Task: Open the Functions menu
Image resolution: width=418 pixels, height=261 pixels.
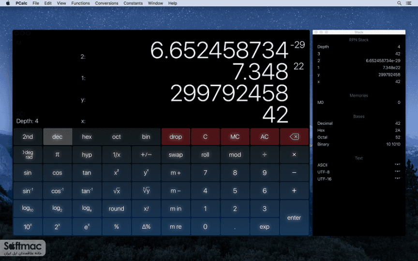Action: coord(80,3)
